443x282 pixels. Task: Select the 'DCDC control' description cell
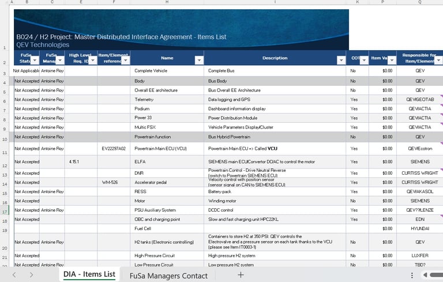pos(275,210)
